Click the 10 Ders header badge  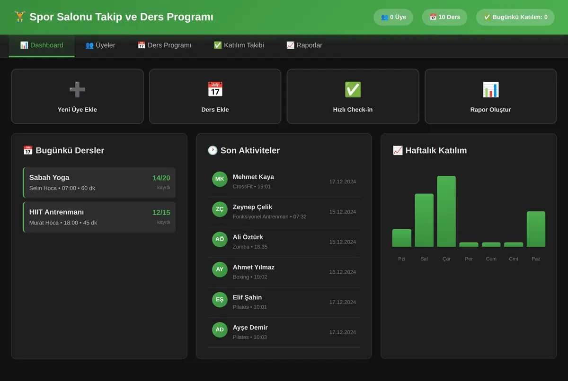(444, 17)
